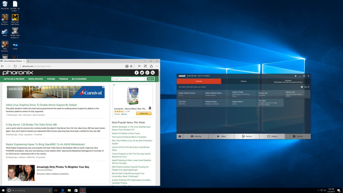
Task: Click the Windows Start button
Action: pos(3,190)
